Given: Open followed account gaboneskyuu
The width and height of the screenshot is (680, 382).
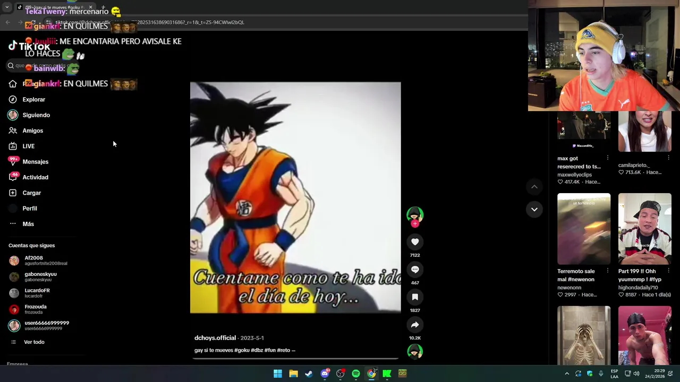Looking at the screenshot, I should 33,276.
